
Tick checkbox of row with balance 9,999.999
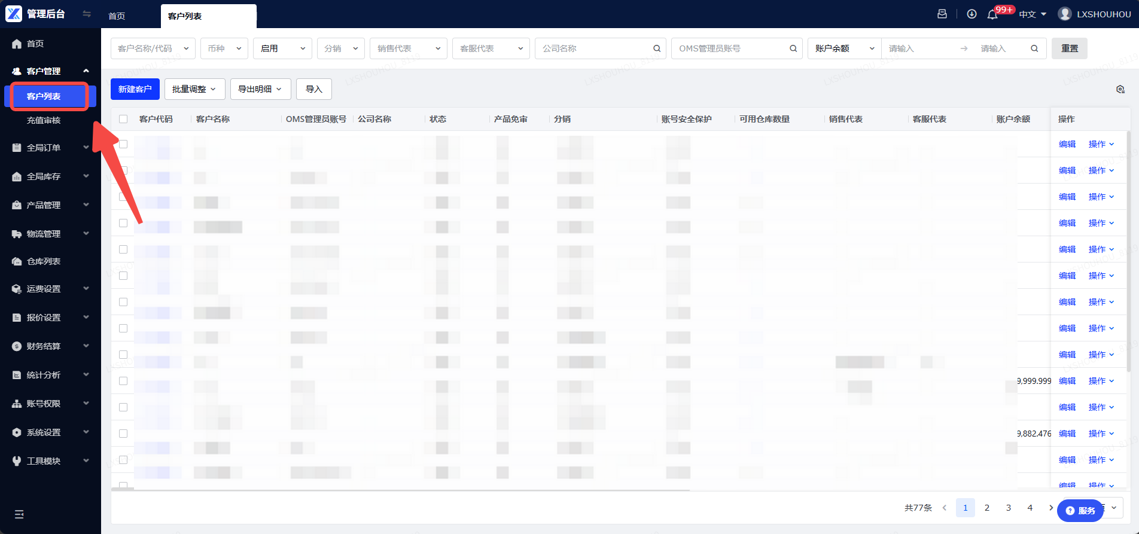[x=123, y=381]
